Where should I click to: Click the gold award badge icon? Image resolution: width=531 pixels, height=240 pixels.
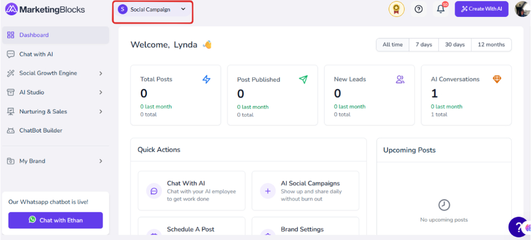(396, 9)
